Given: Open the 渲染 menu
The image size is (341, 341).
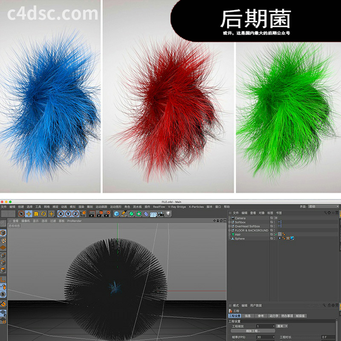Looking at the screenshot, I should (81, 207).
